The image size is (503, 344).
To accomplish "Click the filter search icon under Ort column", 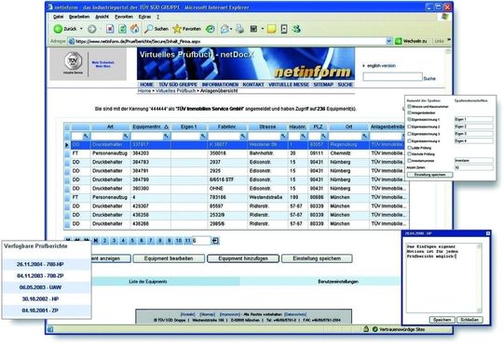I will (x=364, y=136).
